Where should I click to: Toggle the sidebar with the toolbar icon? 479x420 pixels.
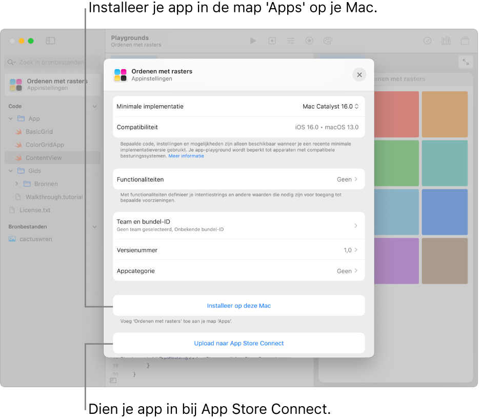(x=50, y=41)
